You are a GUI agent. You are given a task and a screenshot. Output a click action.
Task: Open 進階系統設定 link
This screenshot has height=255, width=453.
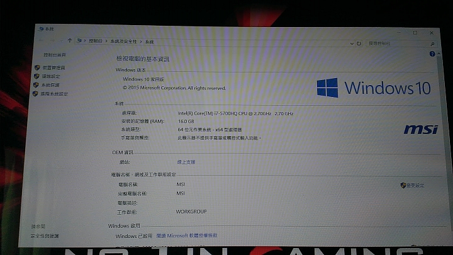[54, 94]
